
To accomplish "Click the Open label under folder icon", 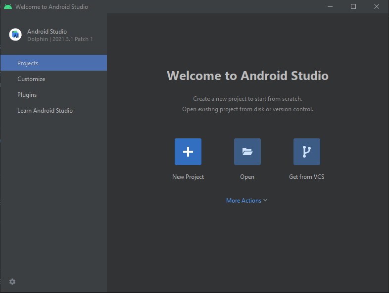I will [247, 177].
